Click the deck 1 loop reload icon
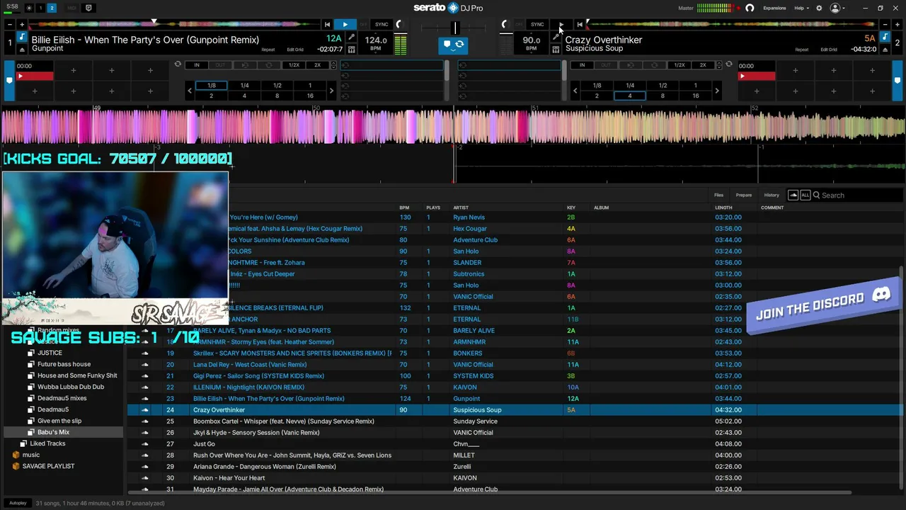 (x=178, y=64)
